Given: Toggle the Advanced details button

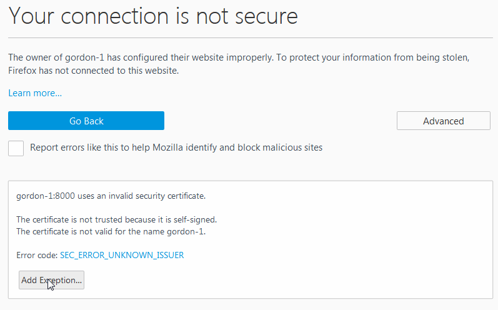Looking at the screenshot, I should coord(443,121).
